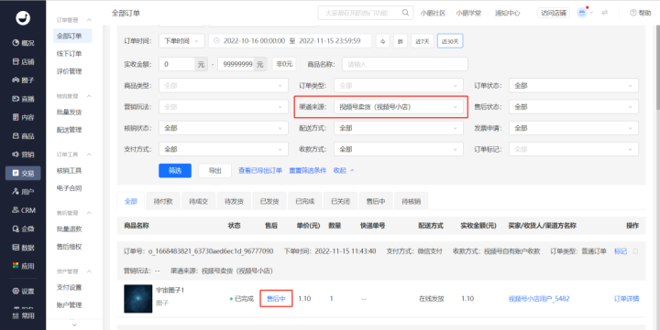Click the switch arrows icon in top bar
The width and height of the screenshot is (660, 330).
click(605, 13)
